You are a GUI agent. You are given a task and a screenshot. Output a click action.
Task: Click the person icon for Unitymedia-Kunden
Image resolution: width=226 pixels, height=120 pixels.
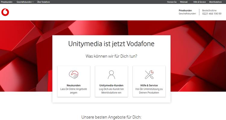(111, 75)
